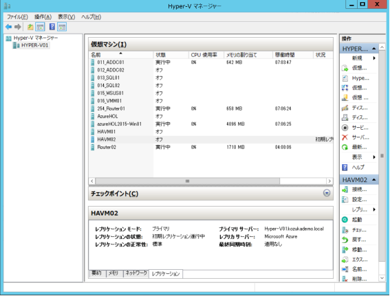Screen dimensions: 390x296
Task: Click the up-one-level folder toolbar icon
Action: [x=30, y=27]
